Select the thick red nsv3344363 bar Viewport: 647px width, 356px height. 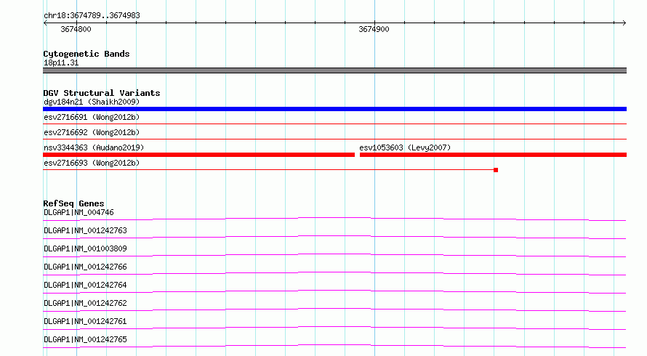pos(199,155)
